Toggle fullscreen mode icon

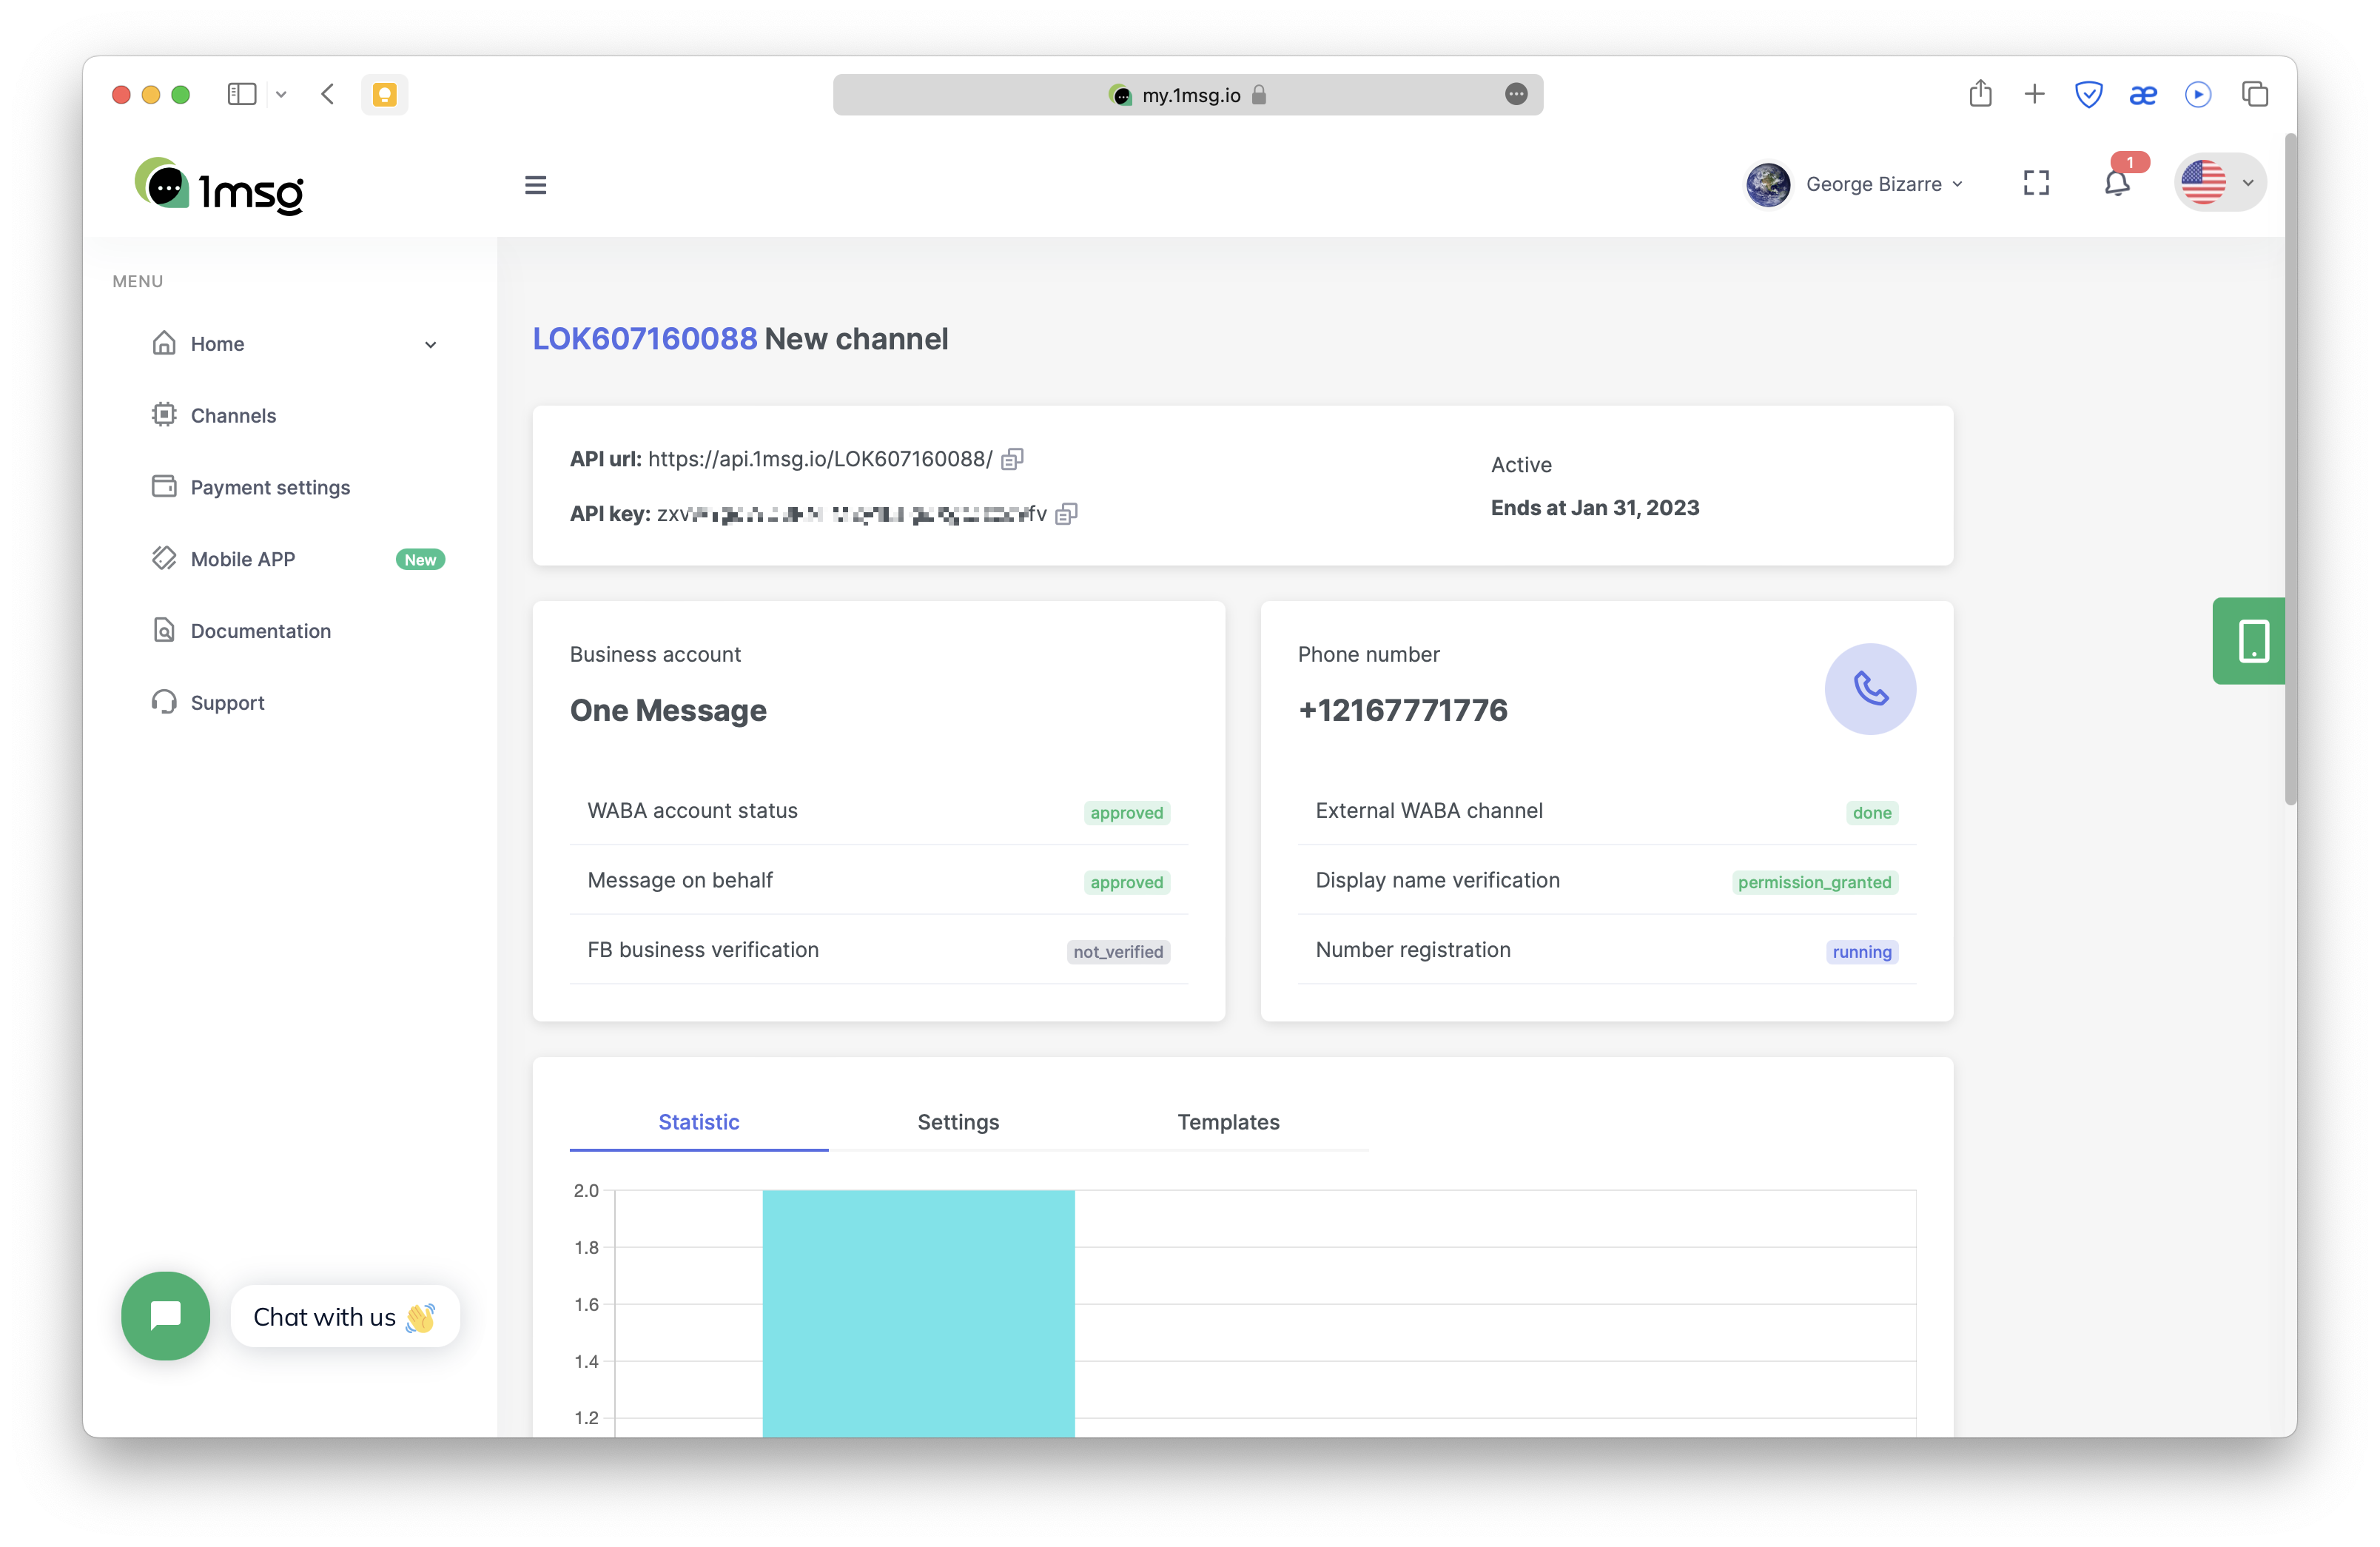click(2036, 183)
